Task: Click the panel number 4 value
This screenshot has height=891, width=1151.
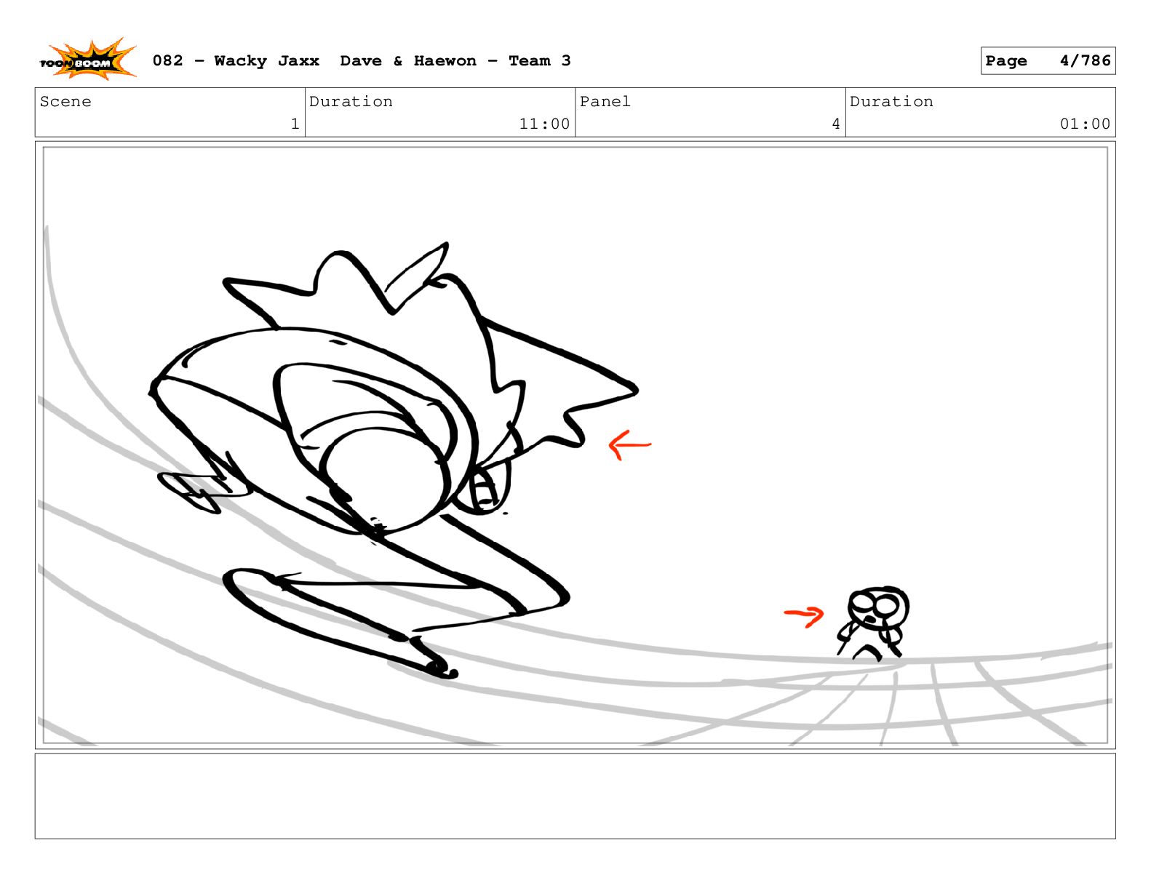Action: (x=836, y=124)
